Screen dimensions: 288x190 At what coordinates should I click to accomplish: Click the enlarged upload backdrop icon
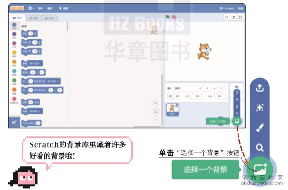pos(260,88)
